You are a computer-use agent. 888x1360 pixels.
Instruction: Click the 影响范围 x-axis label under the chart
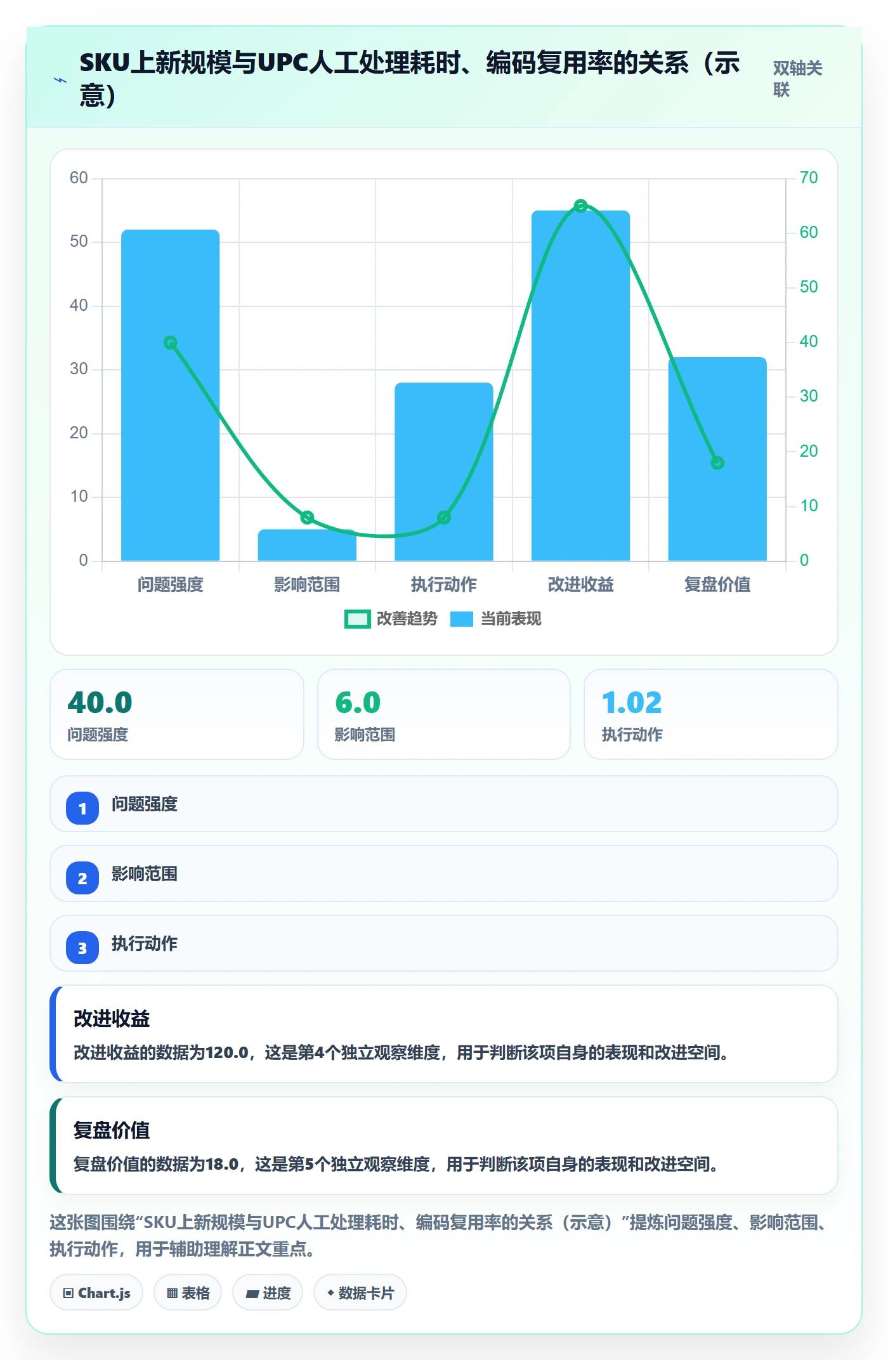click(307, 584)
